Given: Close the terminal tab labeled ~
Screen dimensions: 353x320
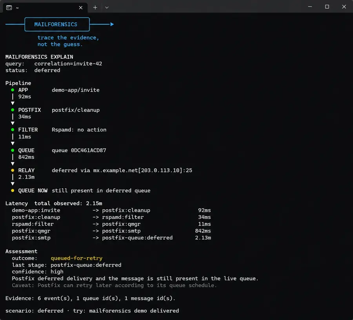Looking at the screenshot, I should pos(80,8).
